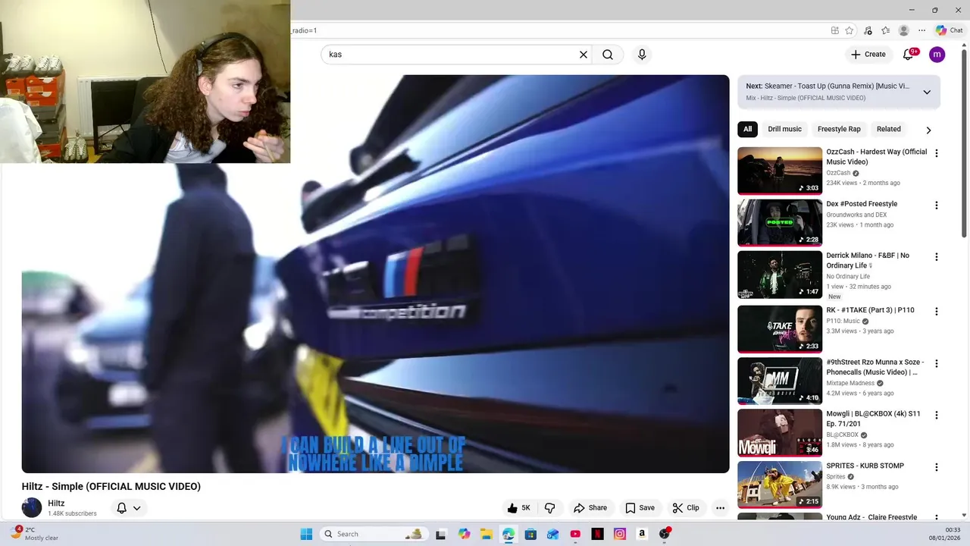Screen dimensions: 970x546
Task: Open Task View on the taskbar
Action: 441,534
